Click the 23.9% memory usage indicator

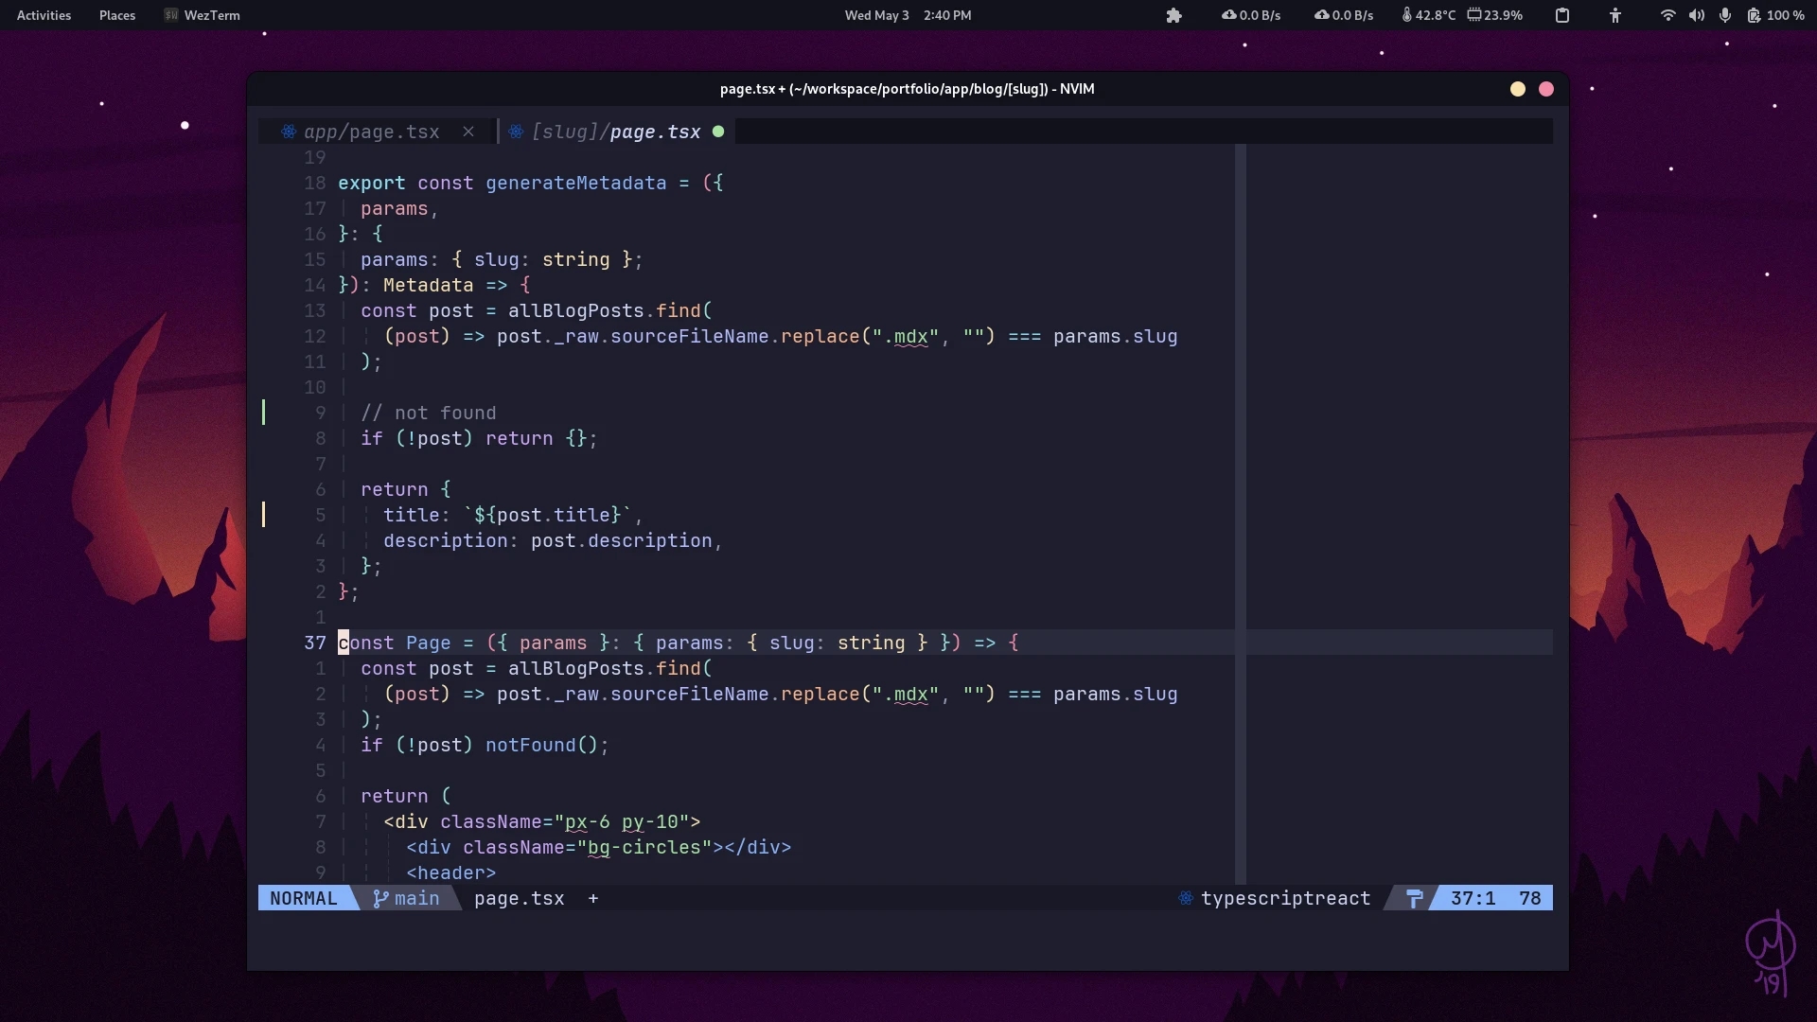pyautogui.click(x=1495, y=15)
